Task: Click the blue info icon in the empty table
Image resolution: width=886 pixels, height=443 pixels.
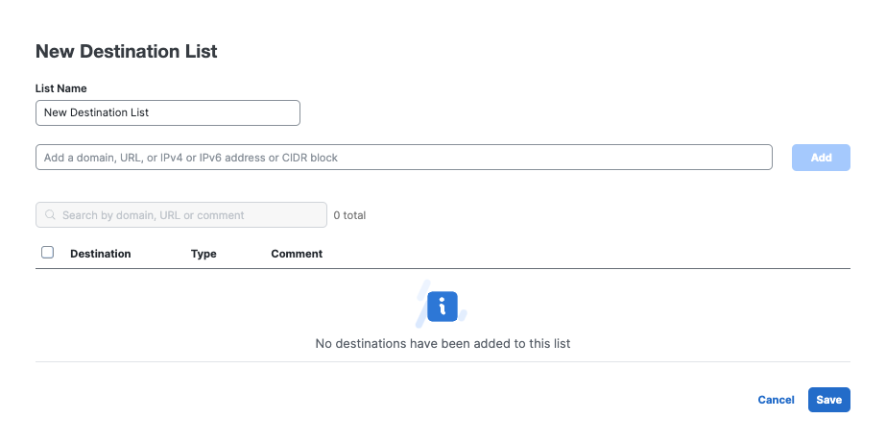Action: pyautogui.click(x=443, y=307)
